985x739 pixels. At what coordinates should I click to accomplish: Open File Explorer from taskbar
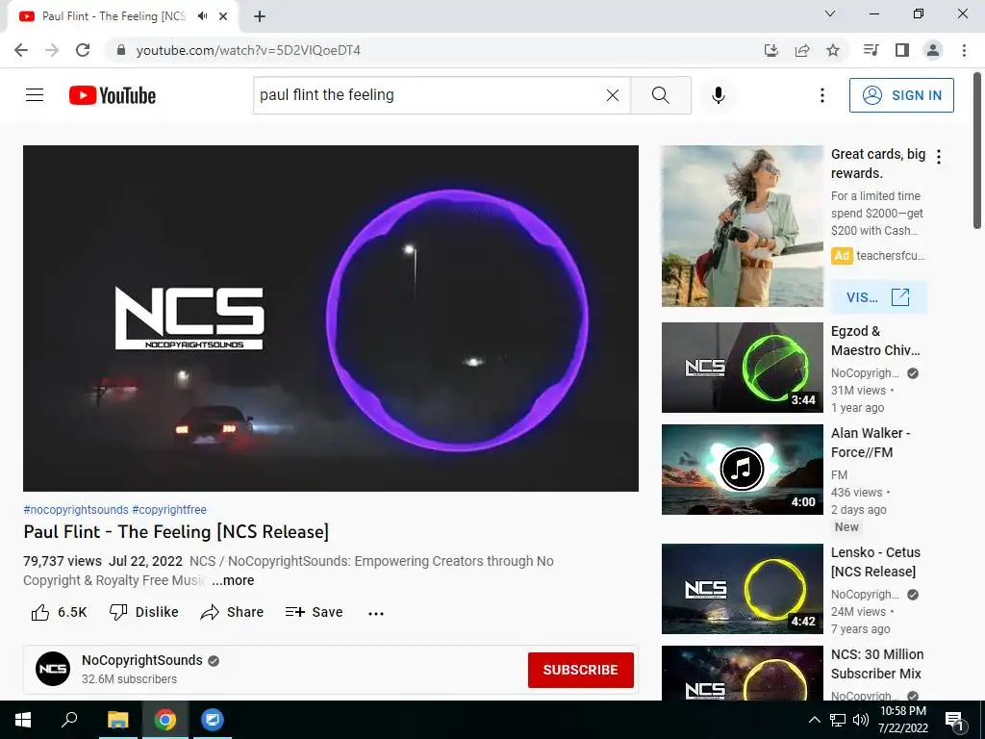click(117, 720)
